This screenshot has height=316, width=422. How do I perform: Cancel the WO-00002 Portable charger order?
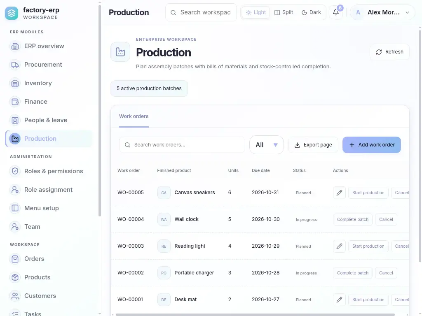pos(386,273)
